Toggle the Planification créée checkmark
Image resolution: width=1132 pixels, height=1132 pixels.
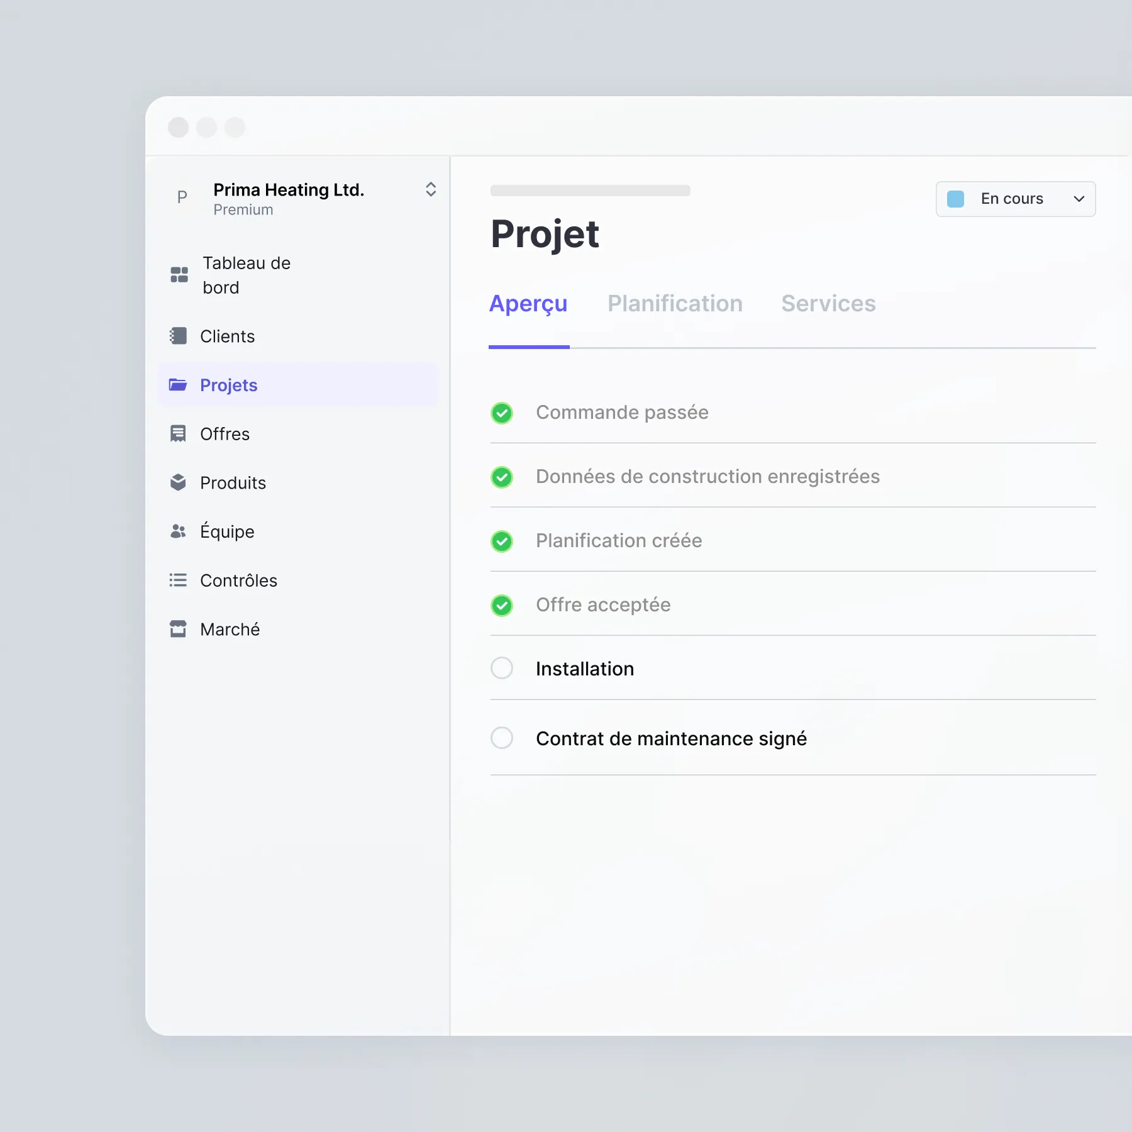pos(502,541)
